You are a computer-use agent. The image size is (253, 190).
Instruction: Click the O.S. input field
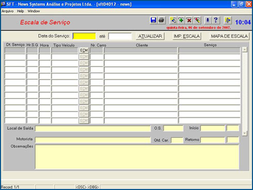point(173,128)
